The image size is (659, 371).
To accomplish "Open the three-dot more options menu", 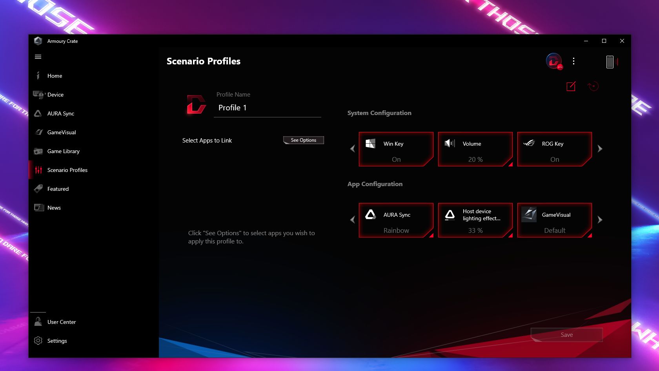I will pyautogui.click(x=573, y=61).
